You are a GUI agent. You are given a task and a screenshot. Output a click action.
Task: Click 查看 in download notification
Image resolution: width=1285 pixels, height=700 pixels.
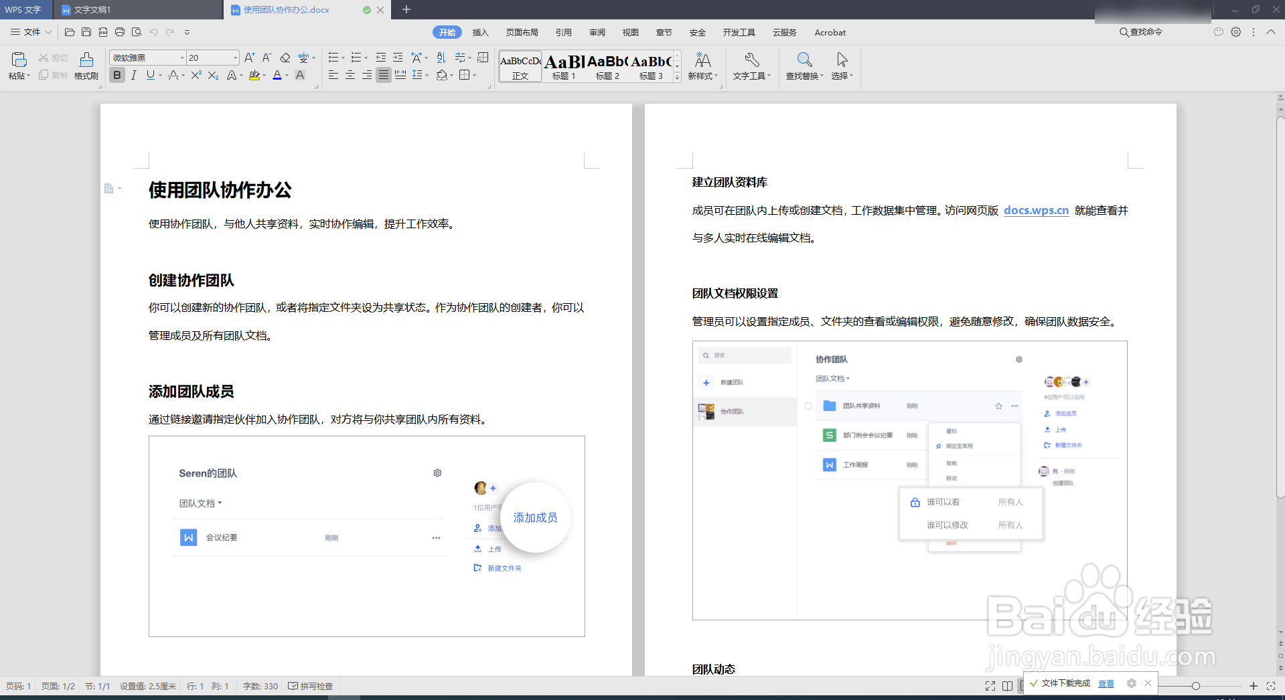point(1106,683)
